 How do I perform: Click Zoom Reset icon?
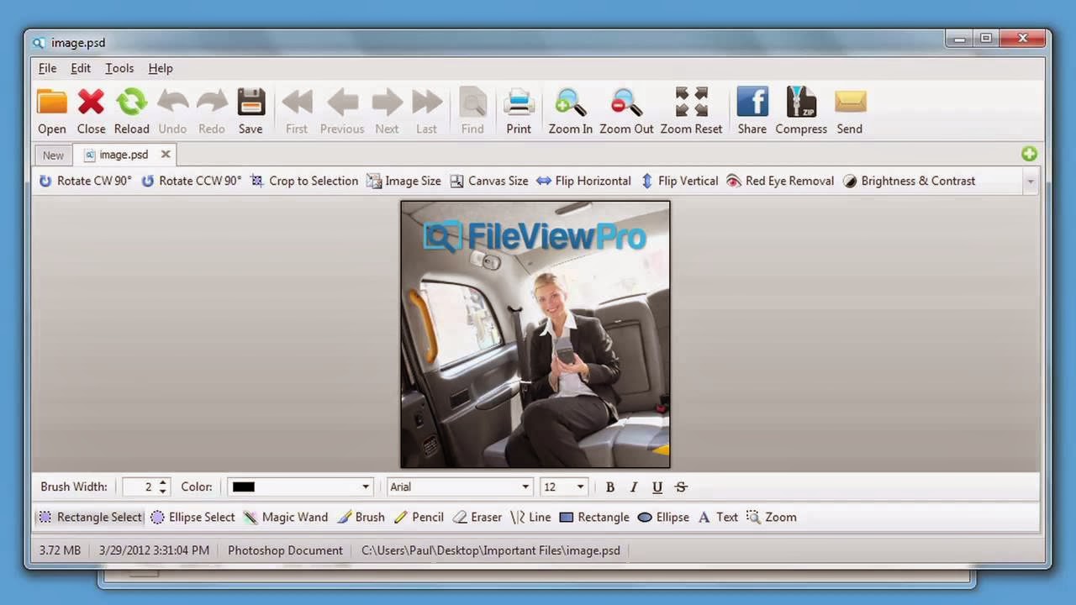click(691, 103)
